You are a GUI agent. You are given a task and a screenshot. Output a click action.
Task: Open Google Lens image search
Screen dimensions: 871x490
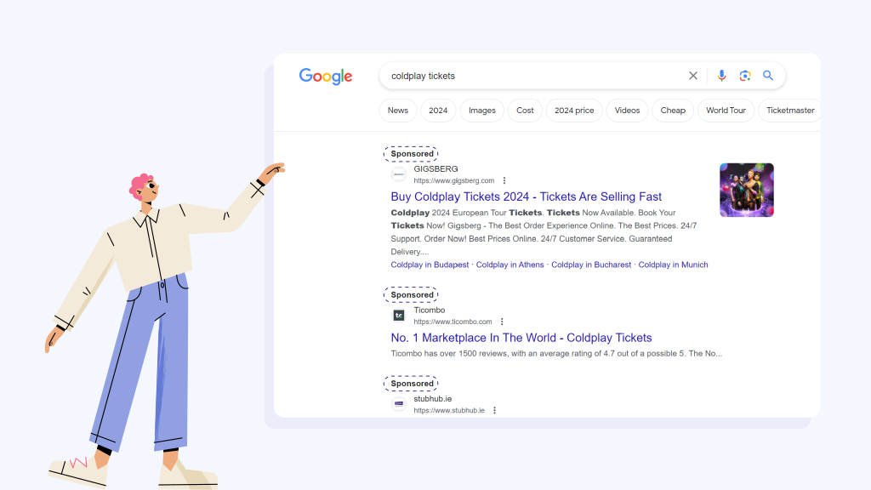click(744, 76)
